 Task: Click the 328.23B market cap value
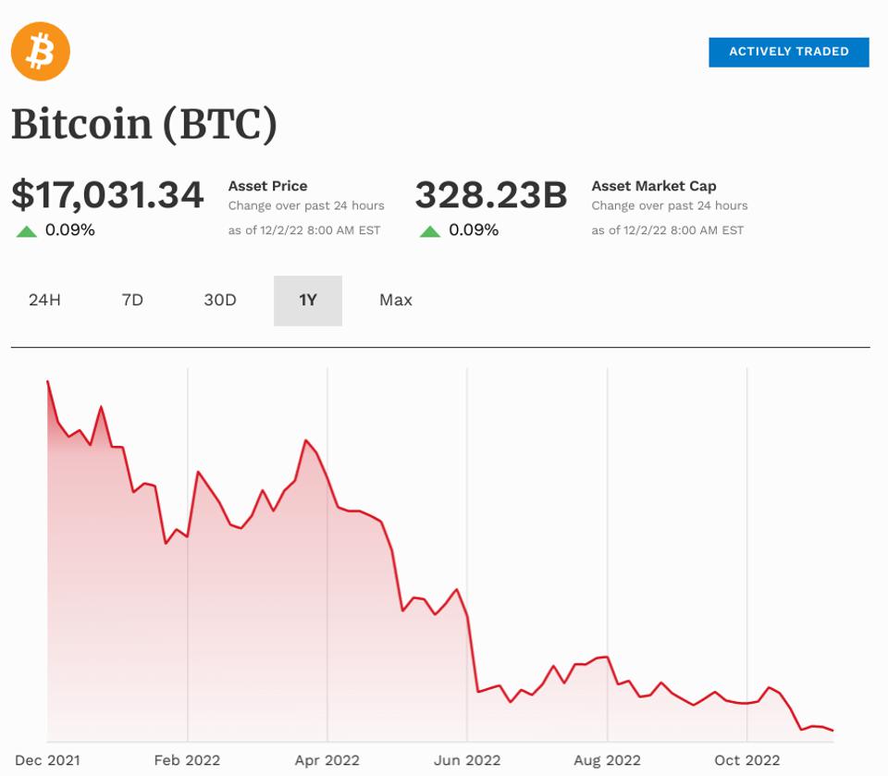coord(490,195)
